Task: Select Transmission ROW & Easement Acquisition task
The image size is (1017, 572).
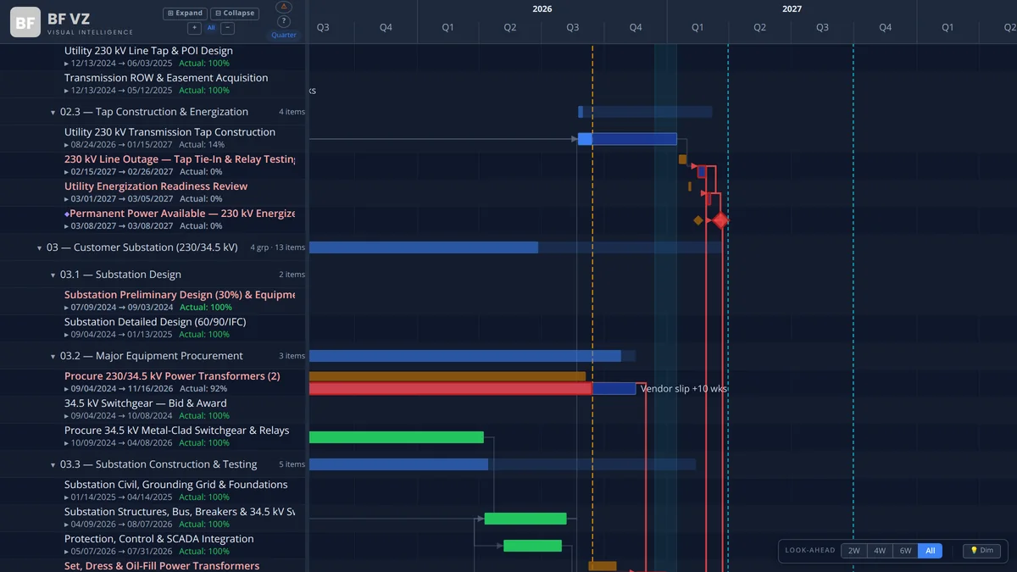Action: click(x=166, y=78)
